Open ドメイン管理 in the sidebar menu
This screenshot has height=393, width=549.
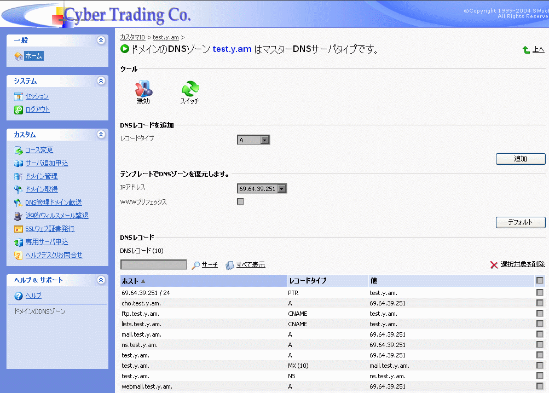[x=41, y=176]
